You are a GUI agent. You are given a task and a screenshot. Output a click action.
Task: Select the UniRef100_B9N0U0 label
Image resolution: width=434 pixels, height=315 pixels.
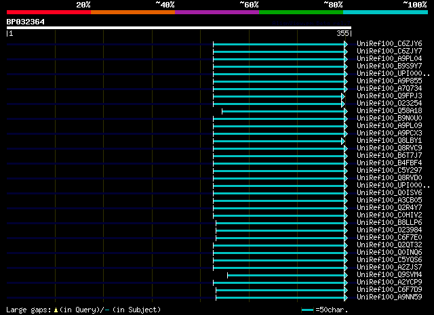(x=389, y=119)
